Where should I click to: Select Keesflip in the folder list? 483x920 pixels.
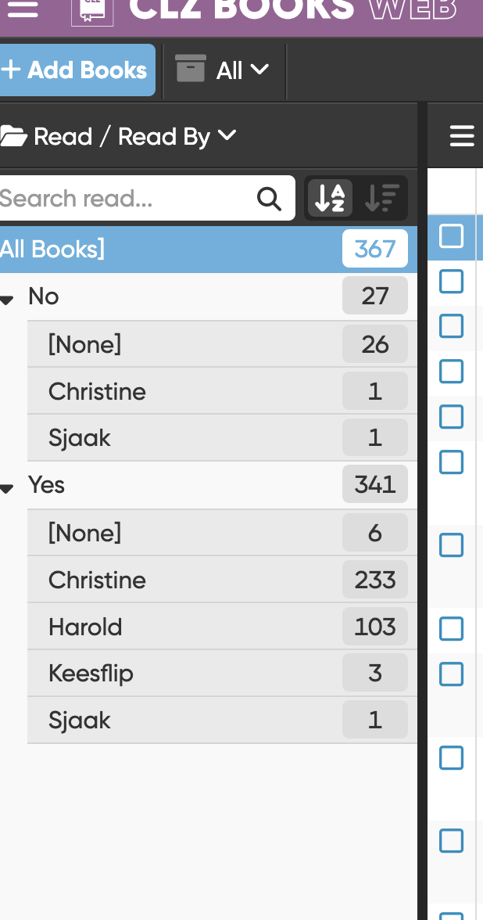point(91,674)
